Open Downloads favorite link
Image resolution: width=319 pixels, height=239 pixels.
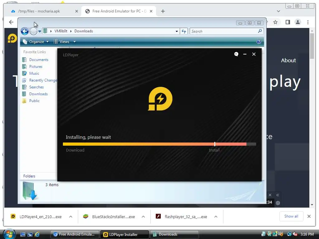[x=38, y=94]
